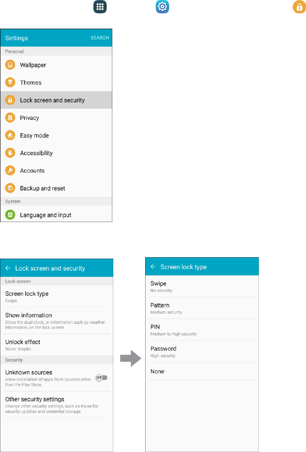Image resolution: width=306 pixels, height=452 pixels.
Task: Click the SEARCH button in Settings
Action: (100, 38)
